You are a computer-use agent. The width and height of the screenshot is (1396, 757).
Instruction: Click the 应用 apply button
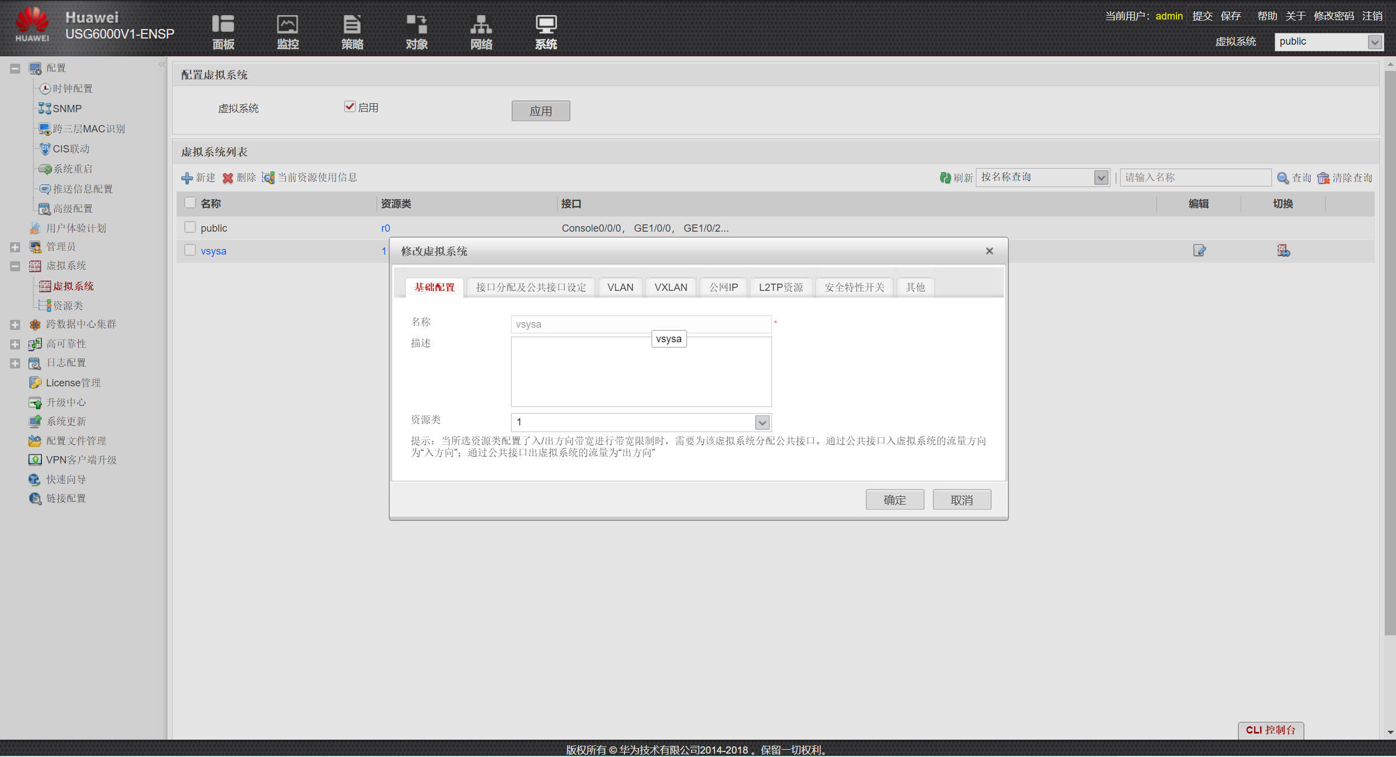coord(540,111)
